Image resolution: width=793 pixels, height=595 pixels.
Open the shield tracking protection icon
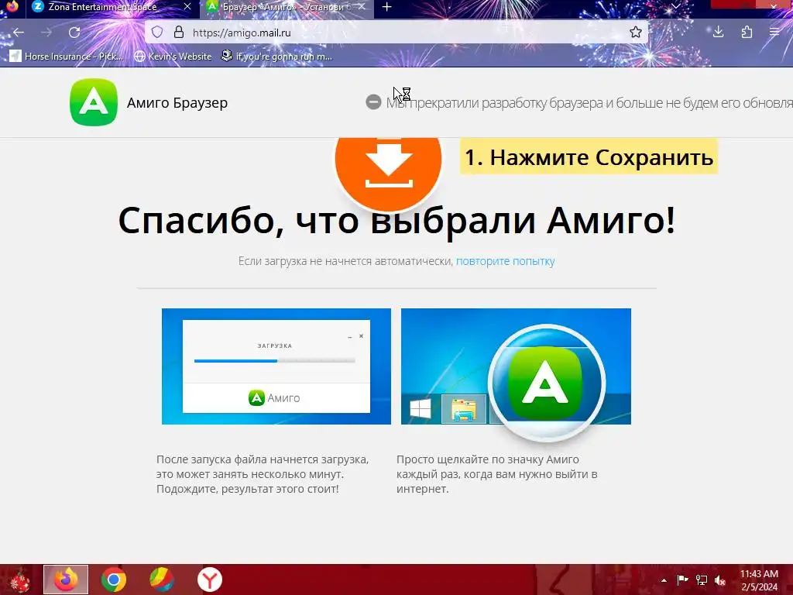[x=157, y=33]
